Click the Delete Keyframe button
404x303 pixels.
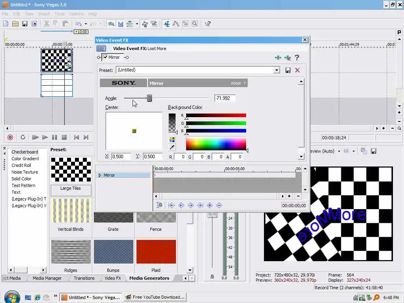click(219, 205)
